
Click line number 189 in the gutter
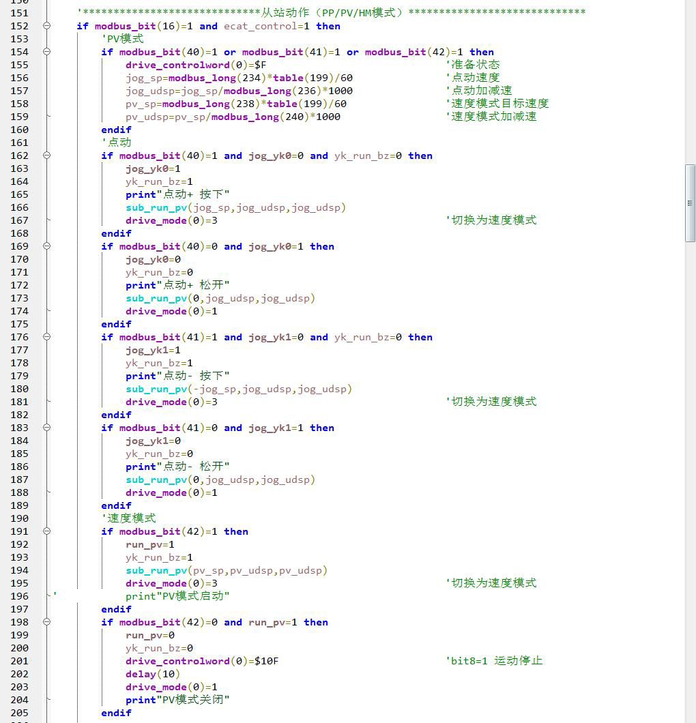[x=19, y=505]
